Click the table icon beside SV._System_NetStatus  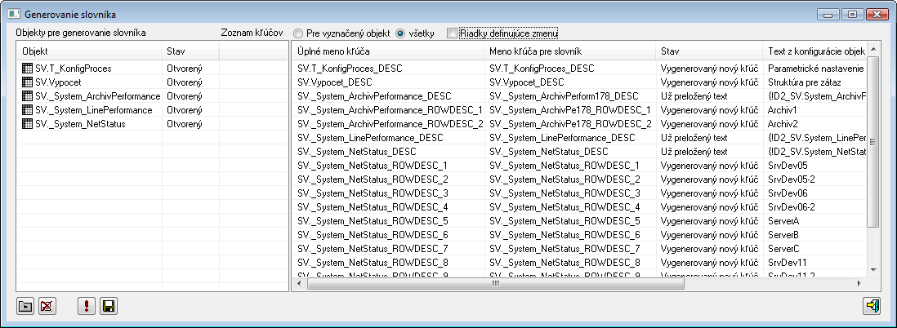(28, 123)
